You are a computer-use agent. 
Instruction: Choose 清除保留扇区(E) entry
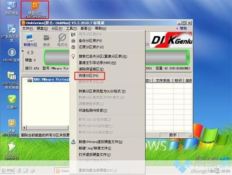pyautogui.click(x=107, y=69)
